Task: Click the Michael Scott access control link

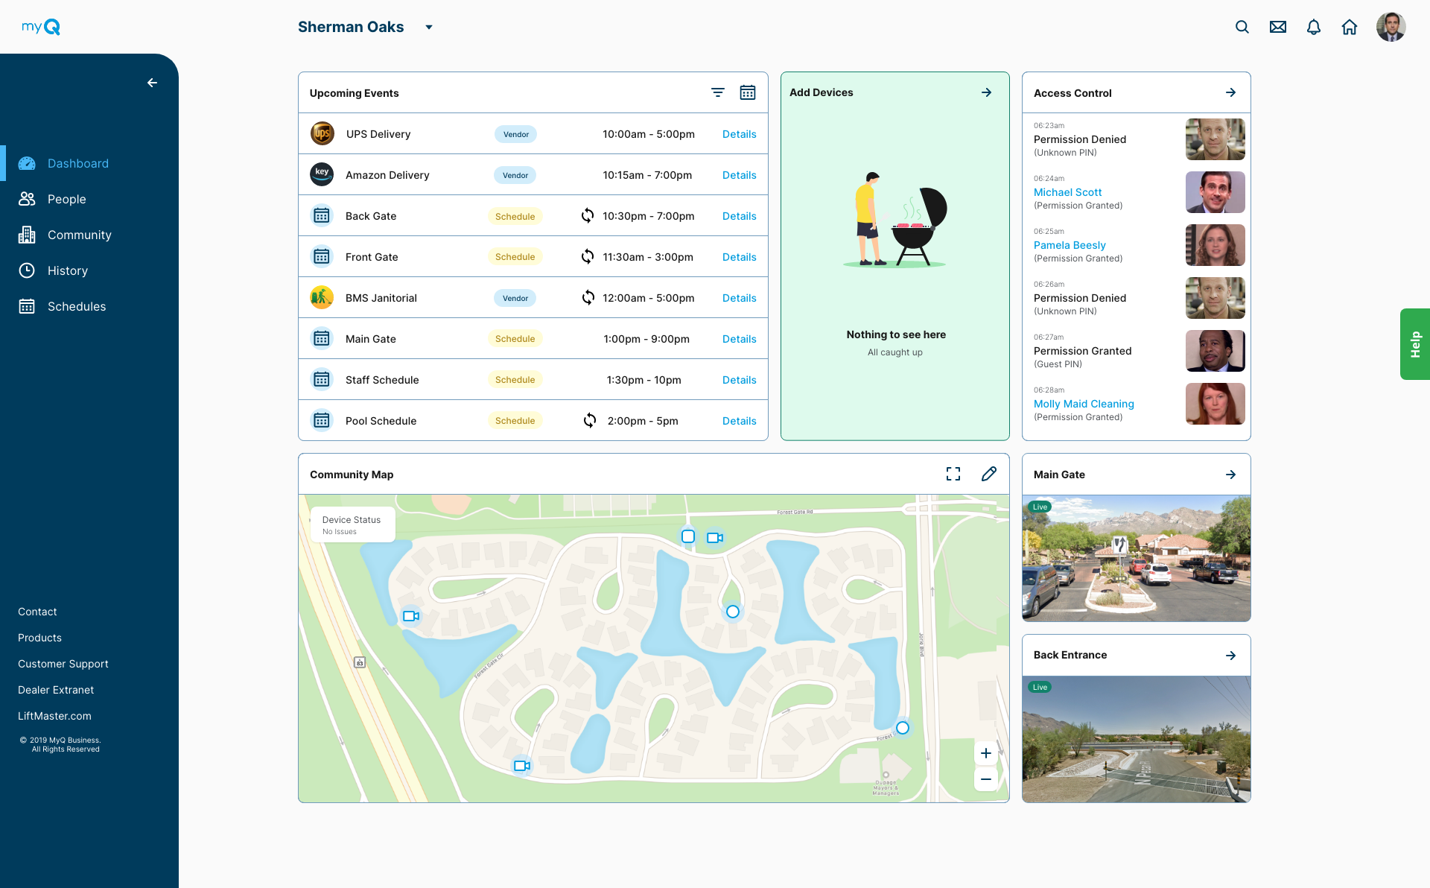Action: point(1067,192)
